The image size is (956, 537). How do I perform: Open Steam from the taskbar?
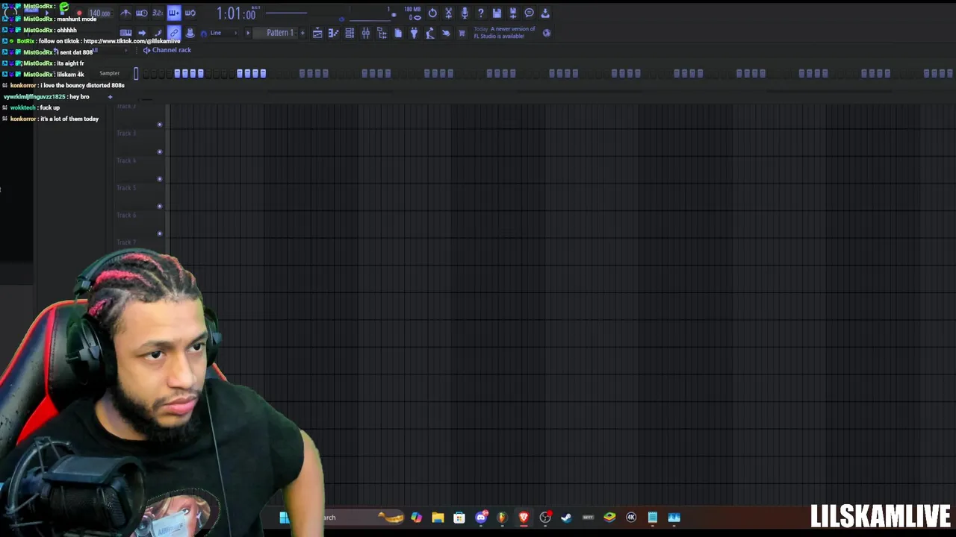[x=566, y=517]
